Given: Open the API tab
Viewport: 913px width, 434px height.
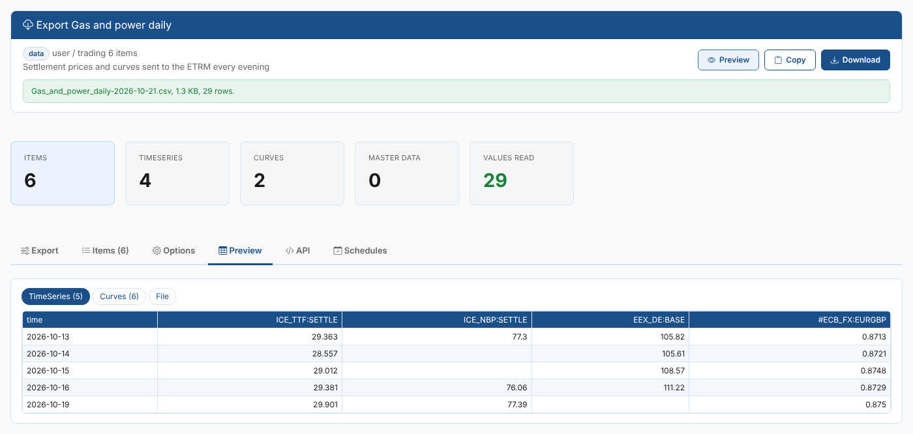Looking at the screenshot, I should click(298, 250).
